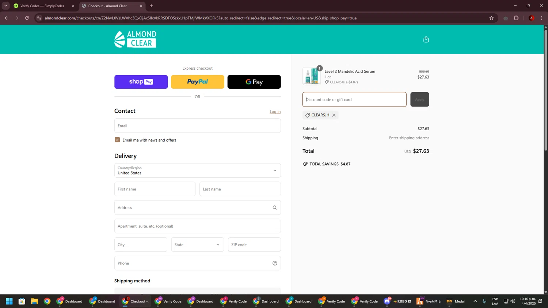
Task: Click the City field
Action: tap(141, 245)
